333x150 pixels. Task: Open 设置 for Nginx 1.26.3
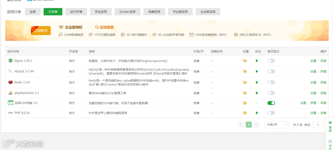313,61
